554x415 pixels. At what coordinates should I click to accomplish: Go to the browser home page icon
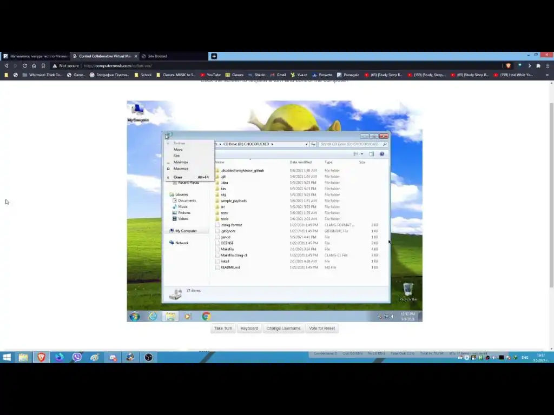click(x=34, y=65)
